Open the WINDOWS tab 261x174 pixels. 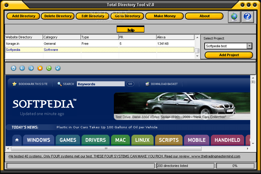click(x=38, y=140)
